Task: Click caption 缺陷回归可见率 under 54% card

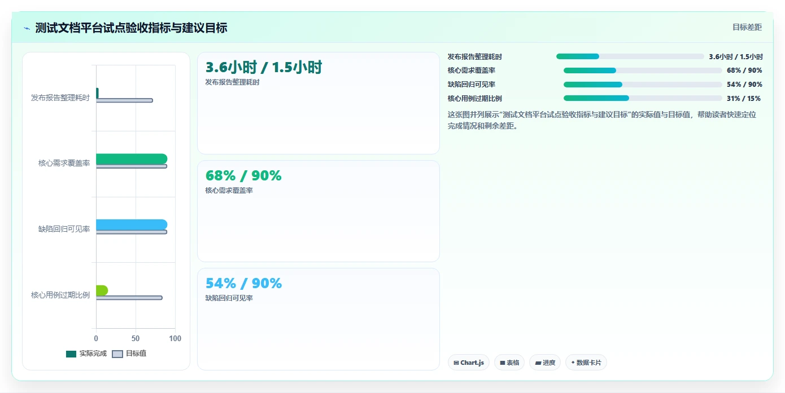Action: click(x=229, y=298)
